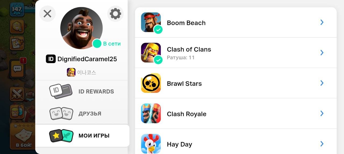The image size is (344, 154).
Task: Tap the Hog Rider profile avatar
Action: coord(81,28)
